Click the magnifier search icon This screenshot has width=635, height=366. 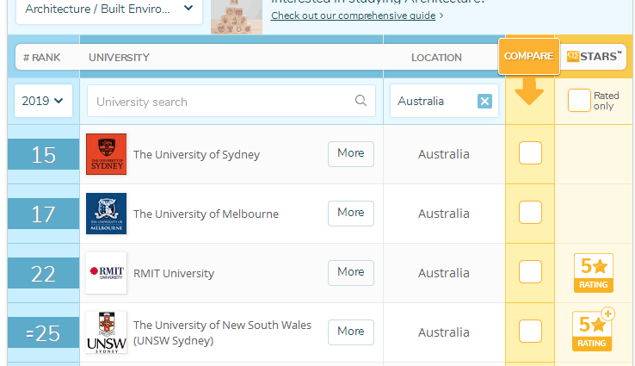pos(361,100)
